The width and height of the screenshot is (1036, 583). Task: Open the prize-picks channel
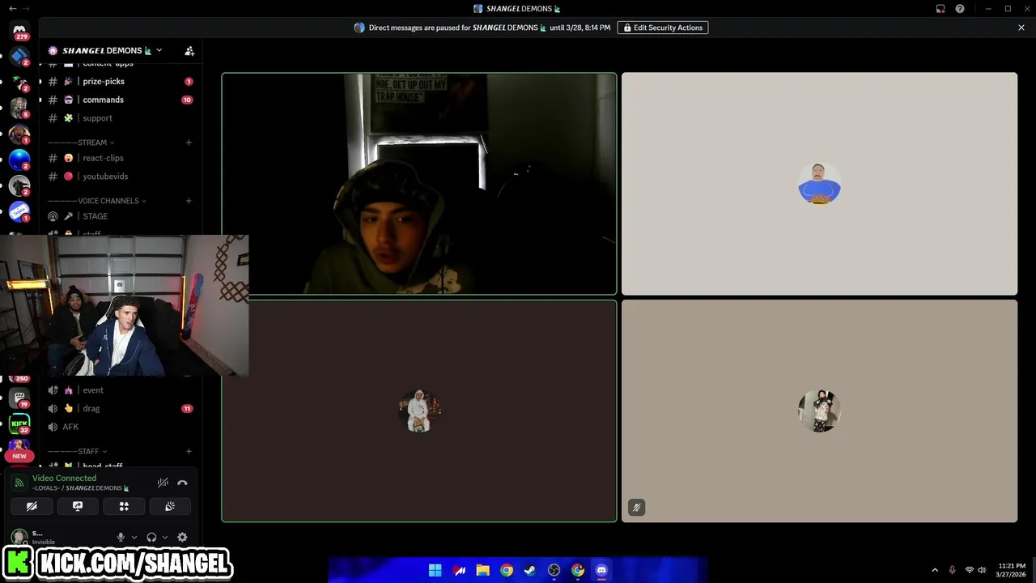[121, 81]
